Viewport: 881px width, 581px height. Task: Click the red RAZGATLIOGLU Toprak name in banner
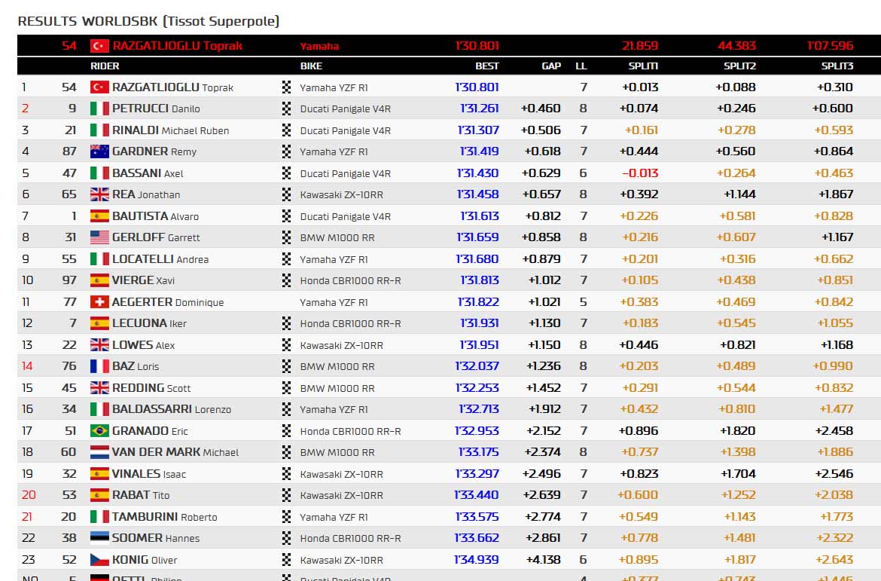[178, 45]
